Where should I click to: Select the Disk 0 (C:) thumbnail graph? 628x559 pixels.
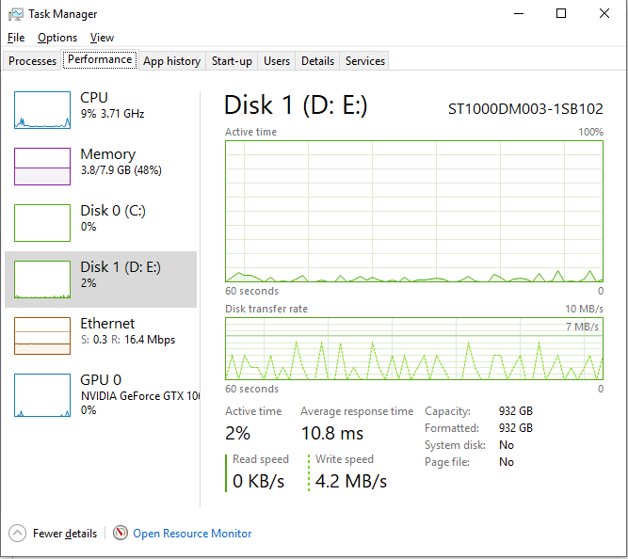tap(42, 223)
